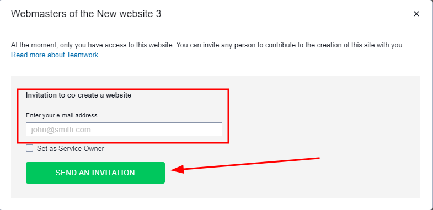Click the john@smith.com placeholder text
This screenshot has width=433, height=210.
pos(61,130)
